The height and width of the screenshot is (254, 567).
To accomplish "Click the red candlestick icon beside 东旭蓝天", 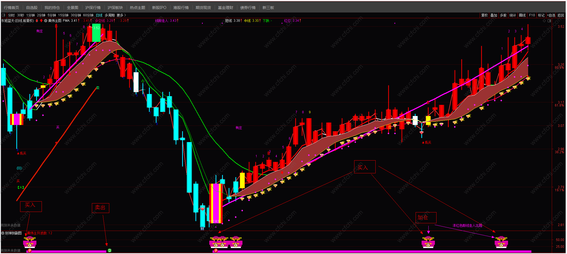I will pyautogui.click(x=37, y=20).
